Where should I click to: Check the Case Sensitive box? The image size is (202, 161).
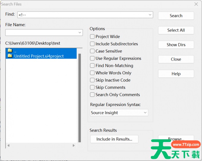click(92, 51)
